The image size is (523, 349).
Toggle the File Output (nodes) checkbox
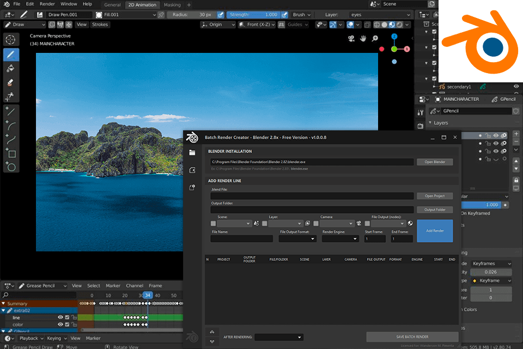(x=367, y=224)
